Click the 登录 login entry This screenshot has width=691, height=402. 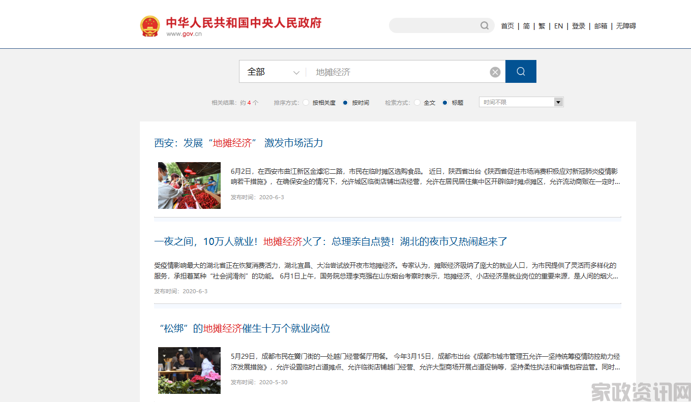[578, 26]
